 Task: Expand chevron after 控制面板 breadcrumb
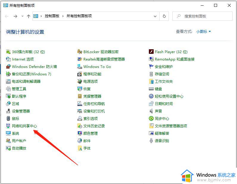pos(63,16)
